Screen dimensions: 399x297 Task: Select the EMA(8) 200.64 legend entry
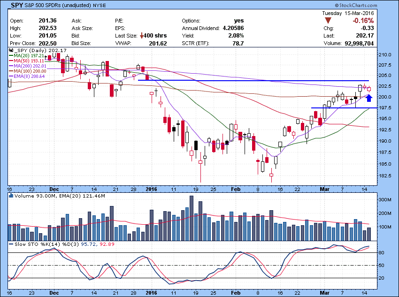click(x=27, y=76)
